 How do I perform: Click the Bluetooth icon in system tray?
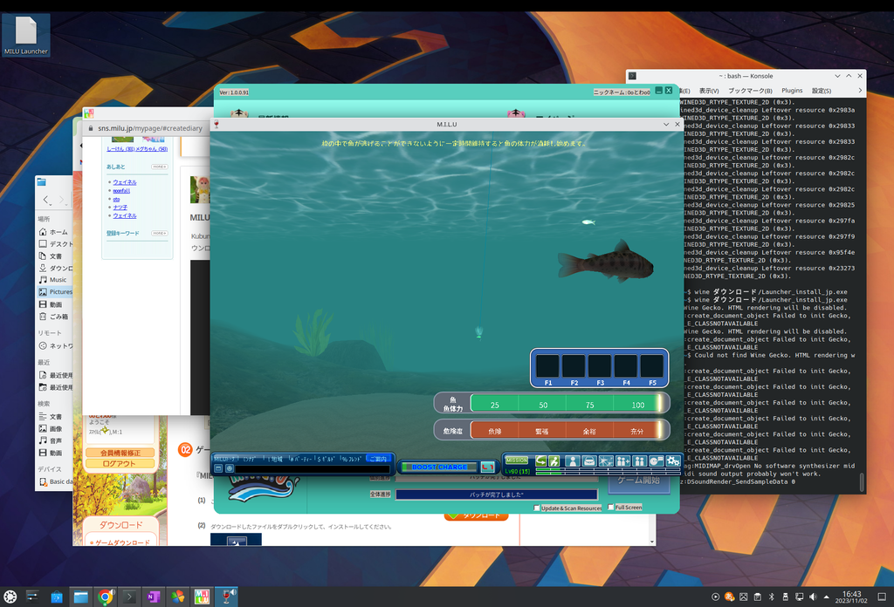[x=772, y=597]
